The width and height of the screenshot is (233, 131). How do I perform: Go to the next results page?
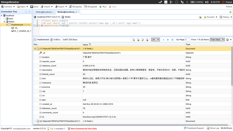[x=168, y=40]
